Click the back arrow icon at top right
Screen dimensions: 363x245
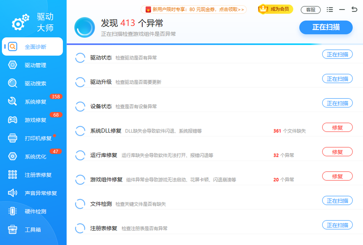354,9
